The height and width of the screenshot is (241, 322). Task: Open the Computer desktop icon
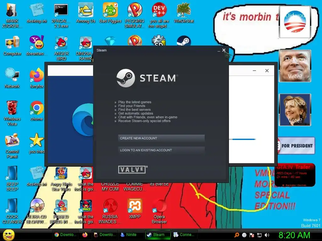point(12,46)
